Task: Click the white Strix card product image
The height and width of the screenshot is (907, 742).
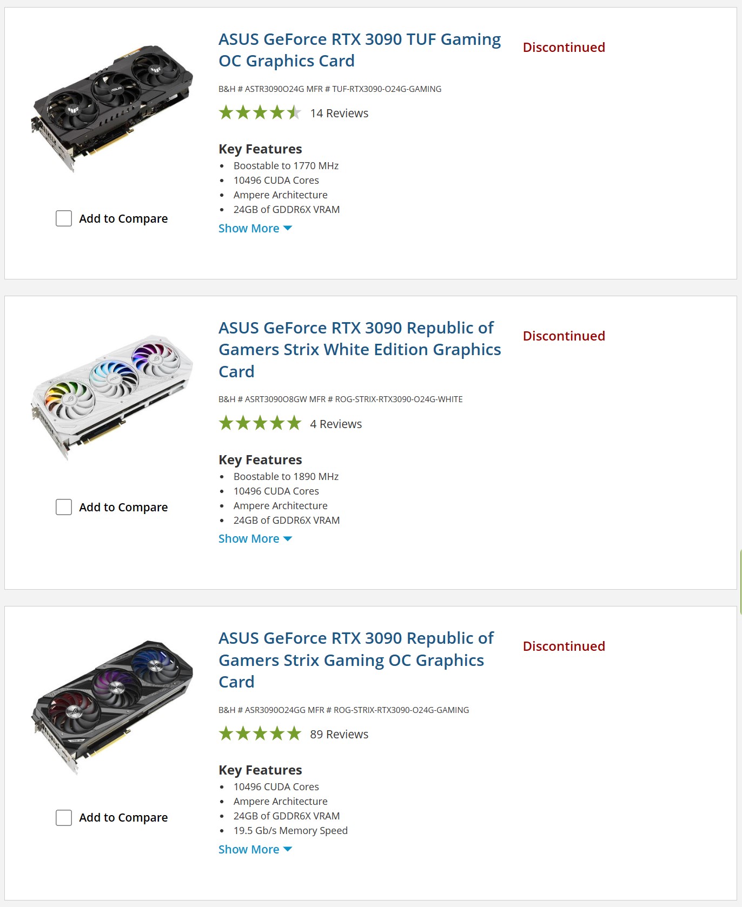Action: tap(112, 397)
